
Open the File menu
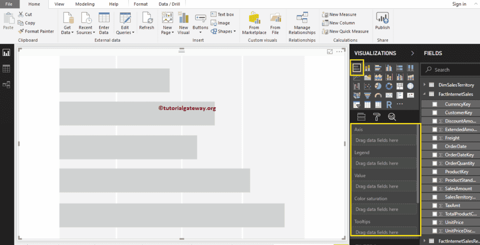9,4
